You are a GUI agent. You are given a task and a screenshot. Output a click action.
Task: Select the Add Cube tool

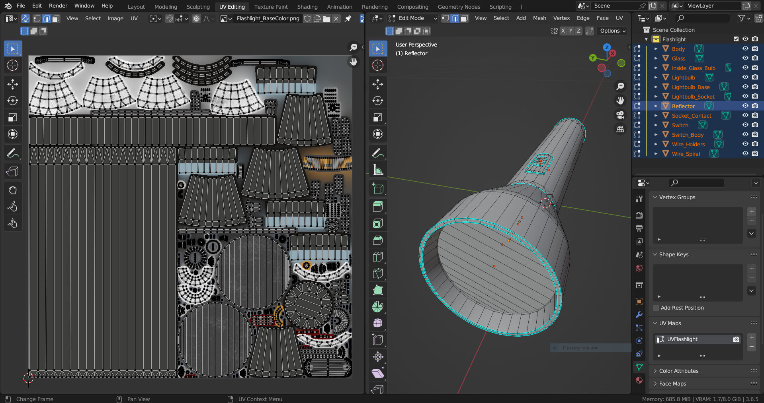coord(377,188)
